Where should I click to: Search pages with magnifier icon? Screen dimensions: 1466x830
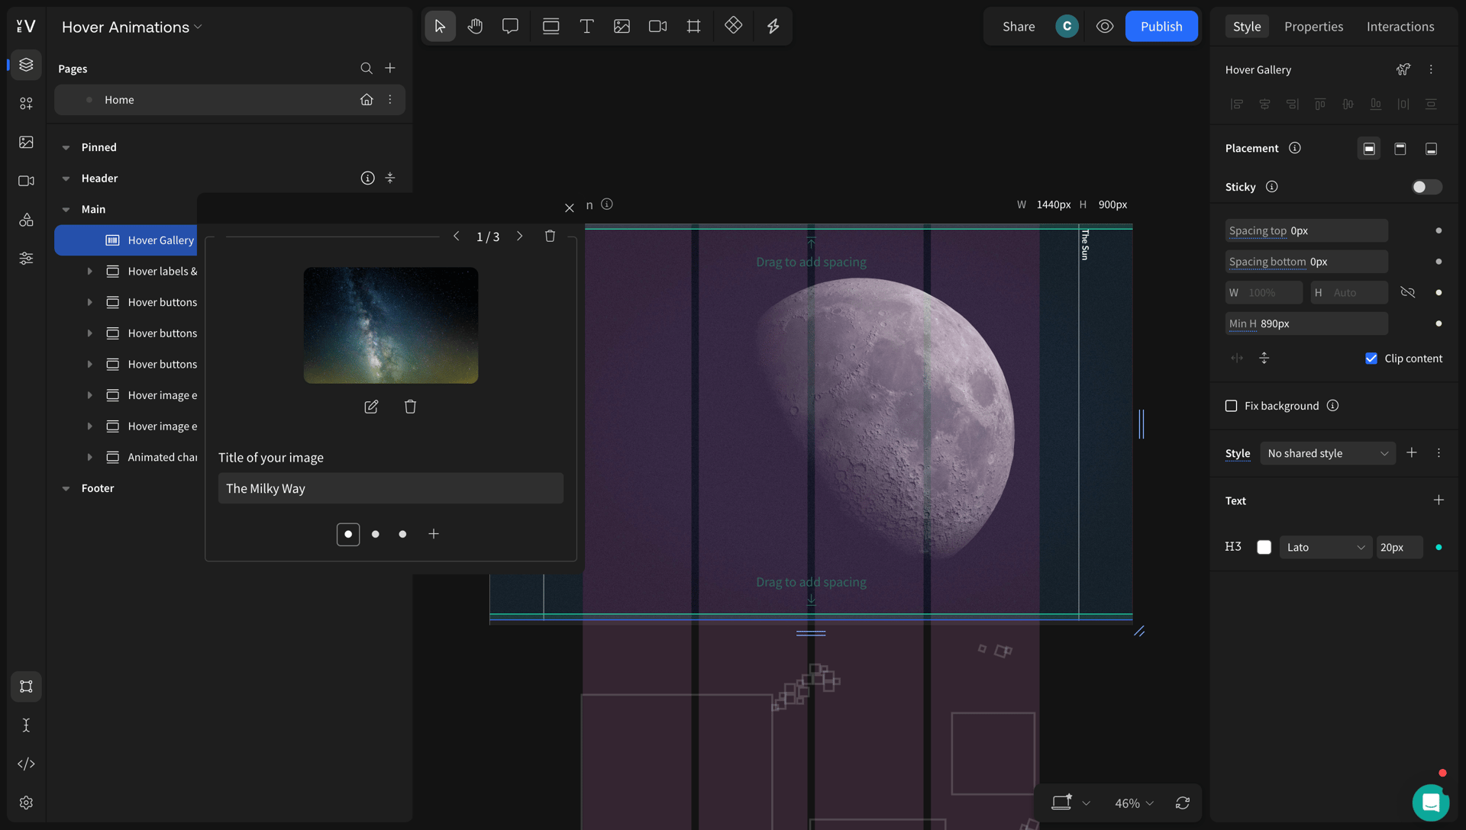(x=366, y=69)
